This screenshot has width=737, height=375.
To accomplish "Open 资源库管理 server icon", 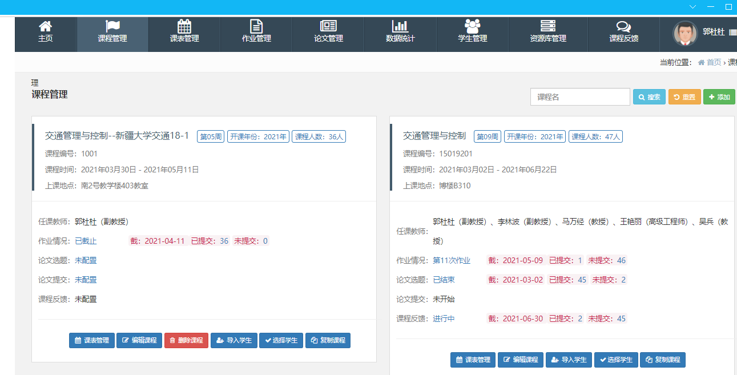I will [548, 26].
